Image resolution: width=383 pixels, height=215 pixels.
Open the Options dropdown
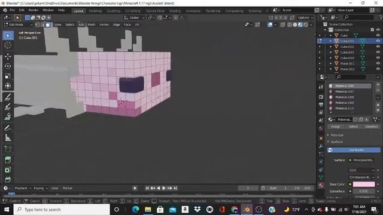coord(305,17)
